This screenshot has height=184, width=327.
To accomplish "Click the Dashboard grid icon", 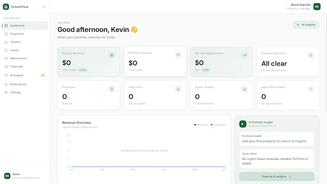I will (x=6, y=26).
